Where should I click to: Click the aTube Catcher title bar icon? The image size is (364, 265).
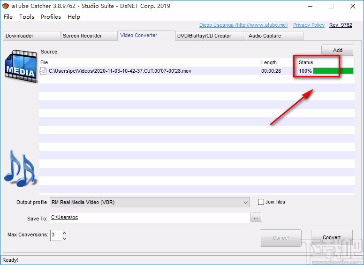pyautogui.click(x=6, y=6)
